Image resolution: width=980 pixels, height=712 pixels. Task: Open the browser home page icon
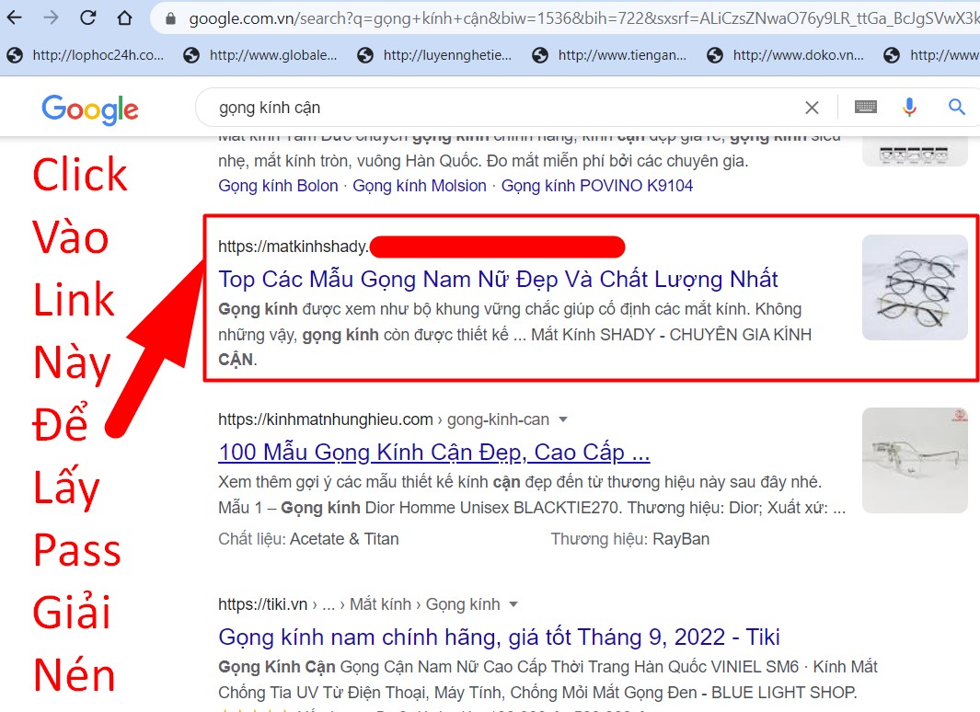pos(125,17)
